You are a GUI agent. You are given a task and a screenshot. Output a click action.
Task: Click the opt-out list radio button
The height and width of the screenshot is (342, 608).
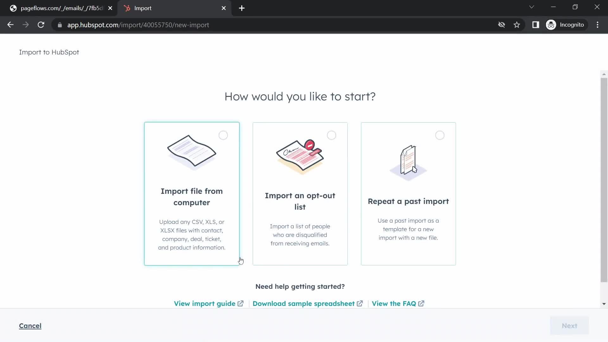pyautogui.click(x=332, y=135)
